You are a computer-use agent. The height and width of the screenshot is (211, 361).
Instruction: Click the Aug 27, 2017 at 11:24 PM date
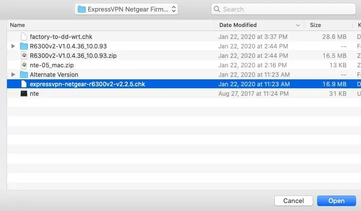[253, 93]
